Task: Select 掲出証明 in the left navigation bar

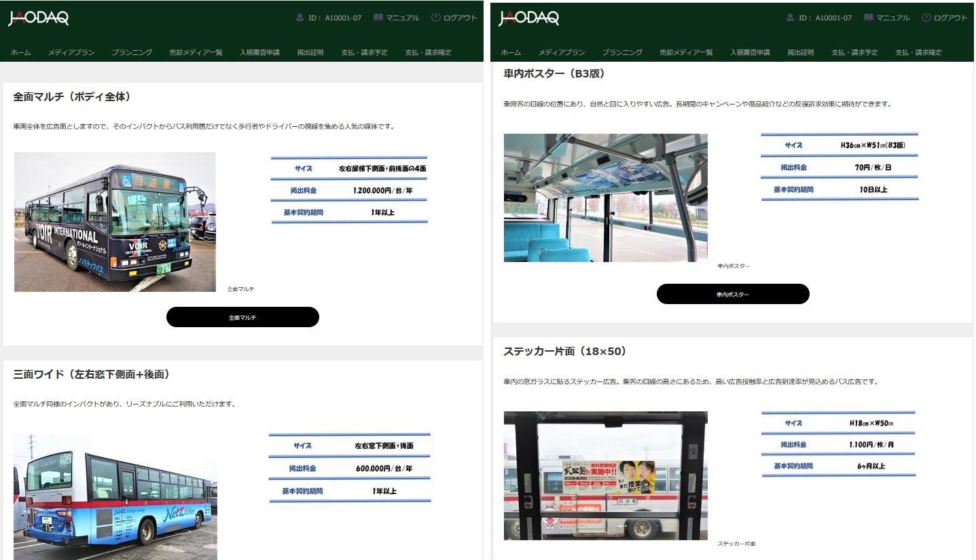Action: tap(310, 52)
